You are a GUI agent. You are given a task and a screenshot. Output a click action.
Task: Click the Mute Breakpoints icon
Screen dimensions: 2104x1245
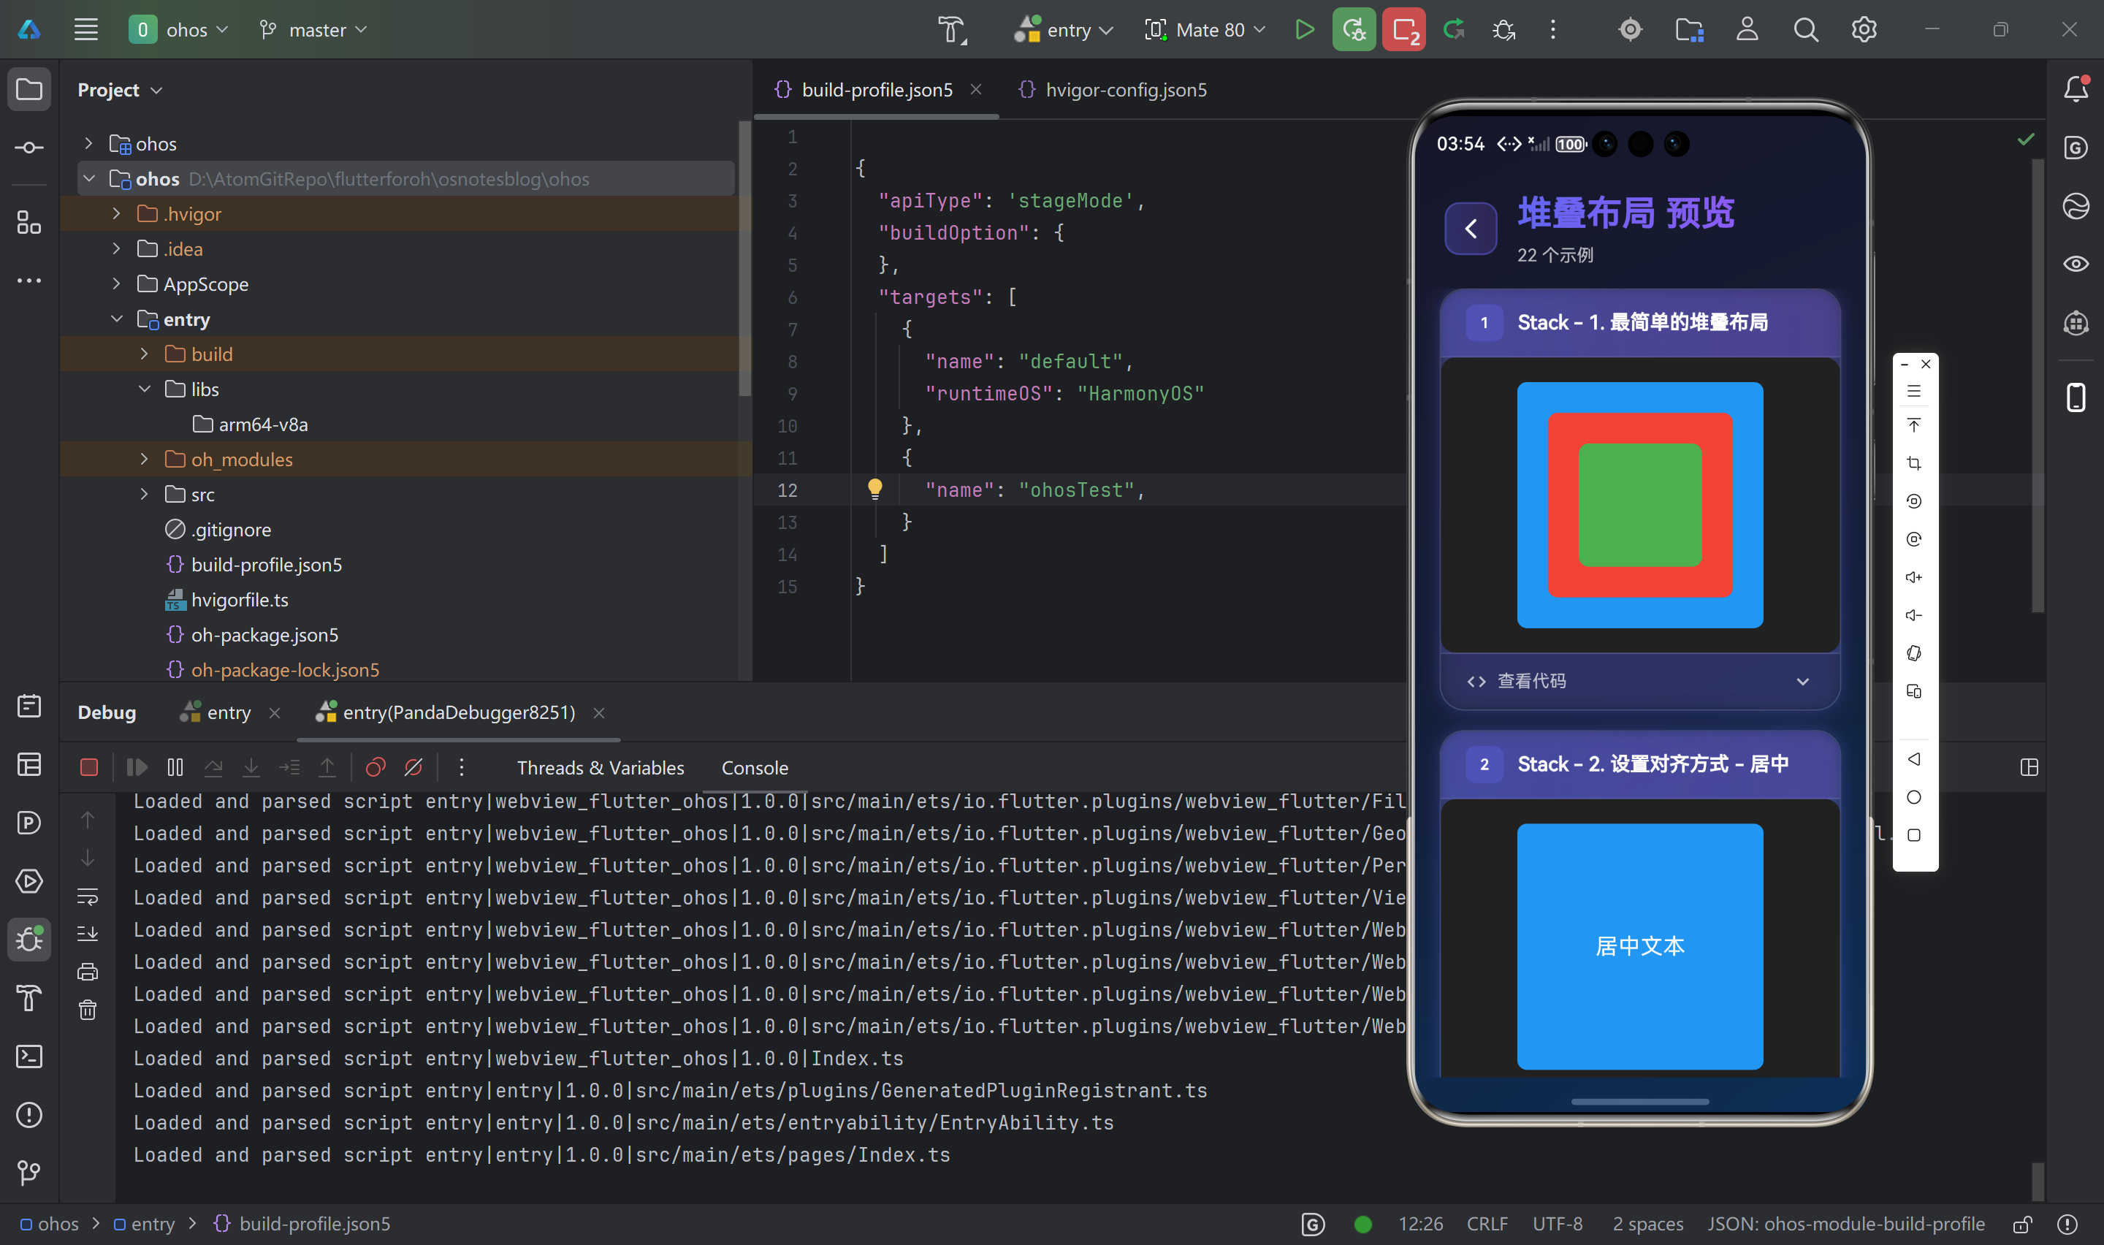coord(413,766)
